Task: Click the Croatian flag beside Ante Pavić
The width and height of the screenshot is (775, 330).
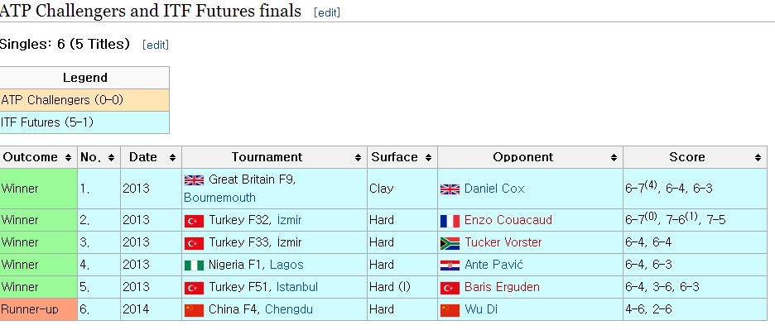Action: point(450,265)
